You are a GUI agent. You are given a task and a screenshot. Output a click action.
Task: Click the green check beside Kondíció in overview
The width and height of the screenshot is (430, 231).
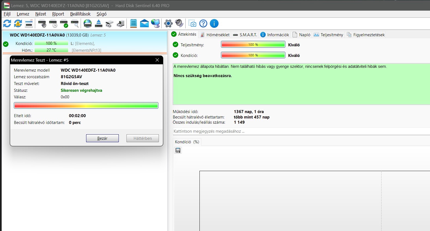pyautogui.click(x=175, y=55)
